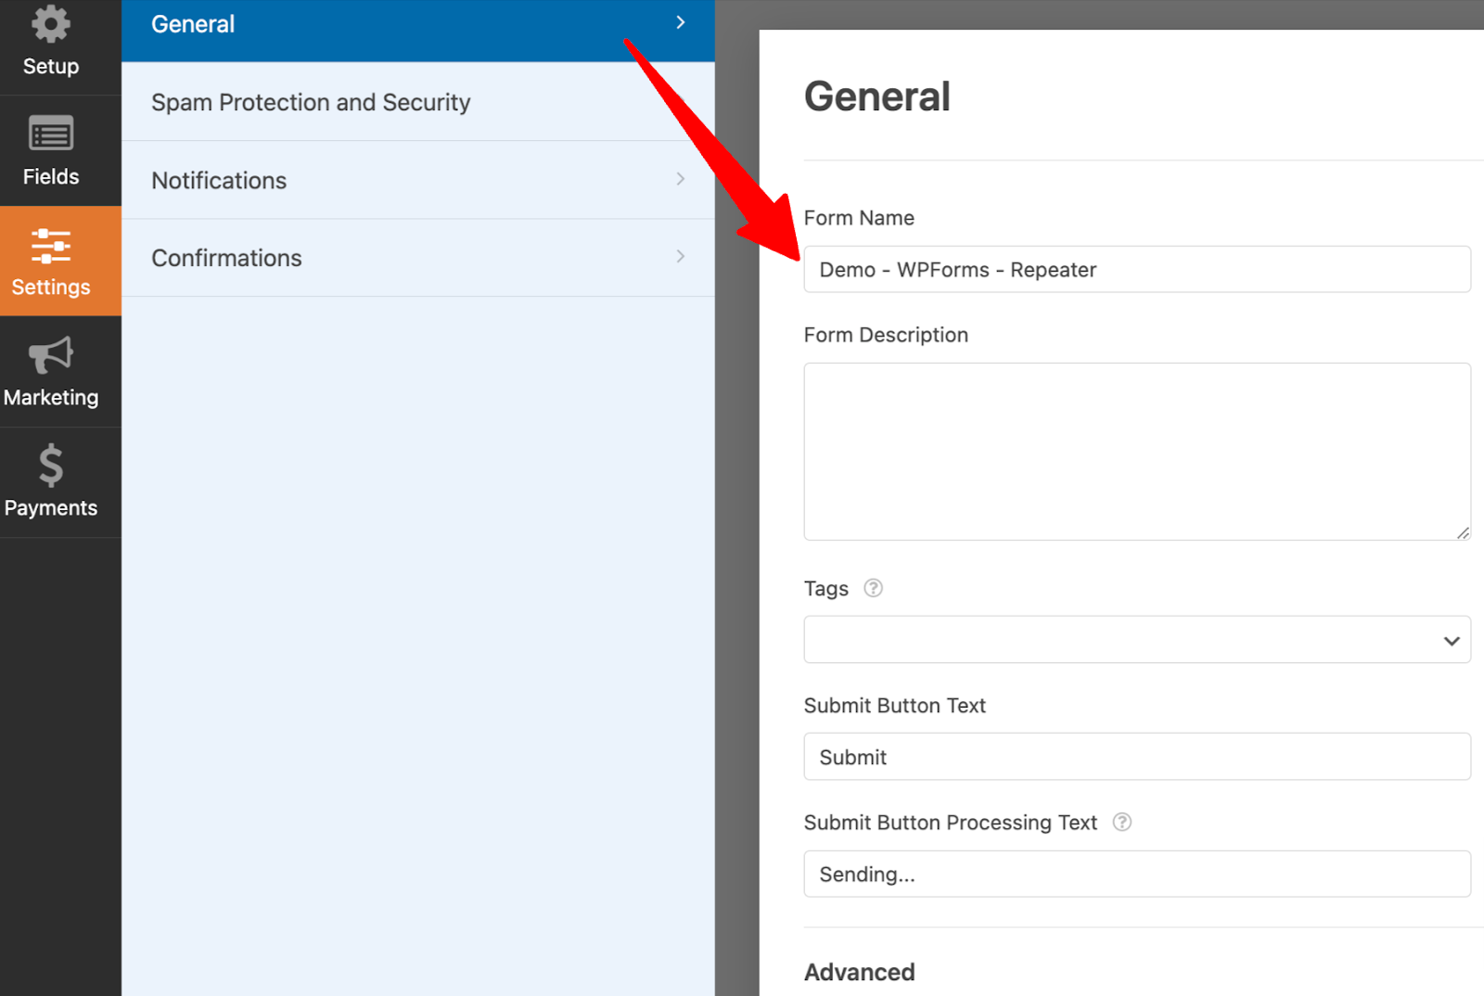This screenshot has height=996, width=1484.
Task: Click the General section chevron
Action: click(681, 22)
